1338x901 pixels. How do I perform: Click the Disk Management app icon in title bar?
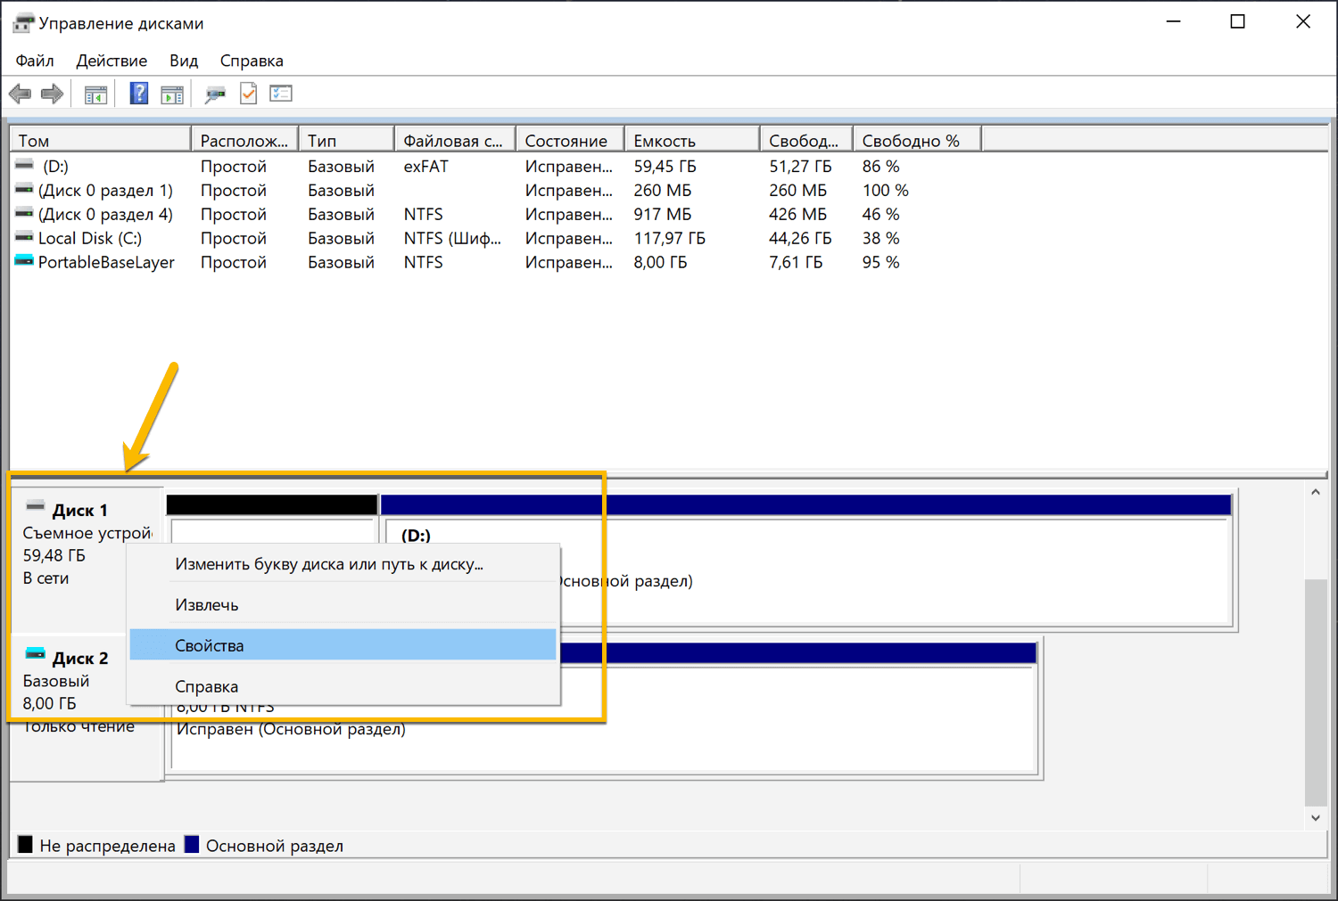click(x=22, y=23)
